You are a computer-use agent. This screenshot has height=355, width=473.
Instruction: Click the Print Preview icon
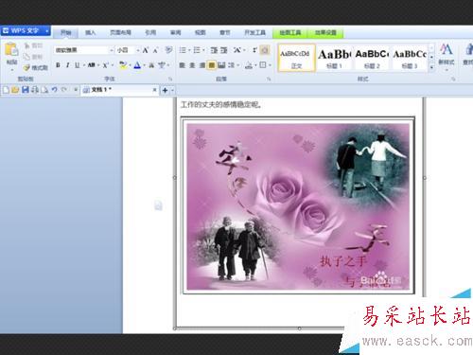(44, 90)
